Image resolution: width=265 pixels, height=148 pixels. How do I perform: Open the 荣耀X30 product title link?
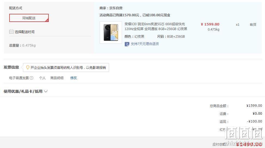156,26
